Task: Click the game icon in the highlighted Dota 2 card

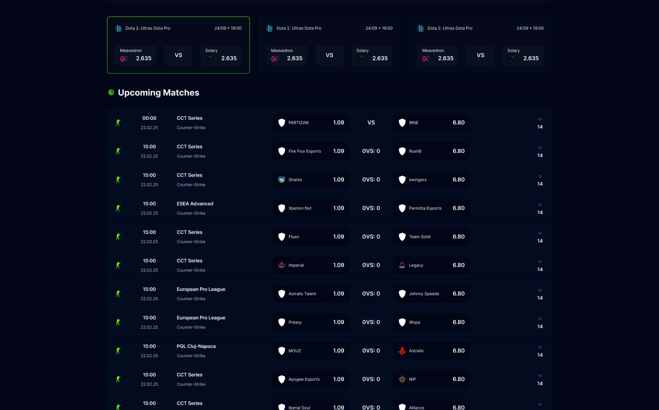Action: (118, 28)
